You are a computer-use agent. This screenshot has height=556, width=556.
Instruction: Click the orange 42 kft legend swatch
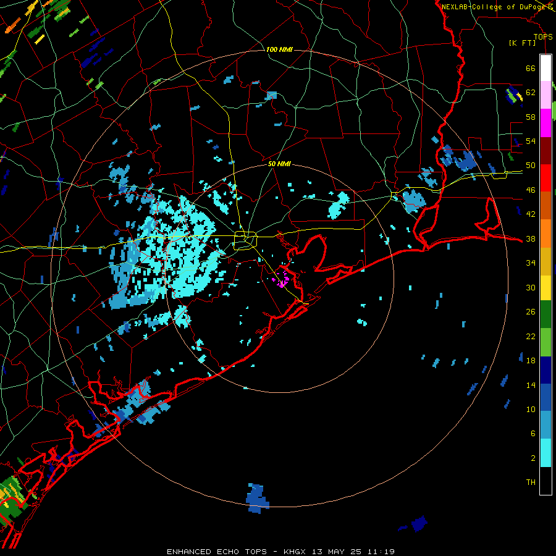(545, 233)
